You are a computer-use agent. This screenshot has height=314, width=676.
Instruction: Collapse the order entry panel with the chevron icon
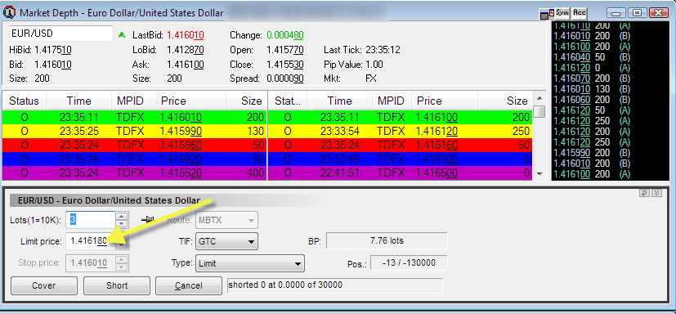point(656,193)
